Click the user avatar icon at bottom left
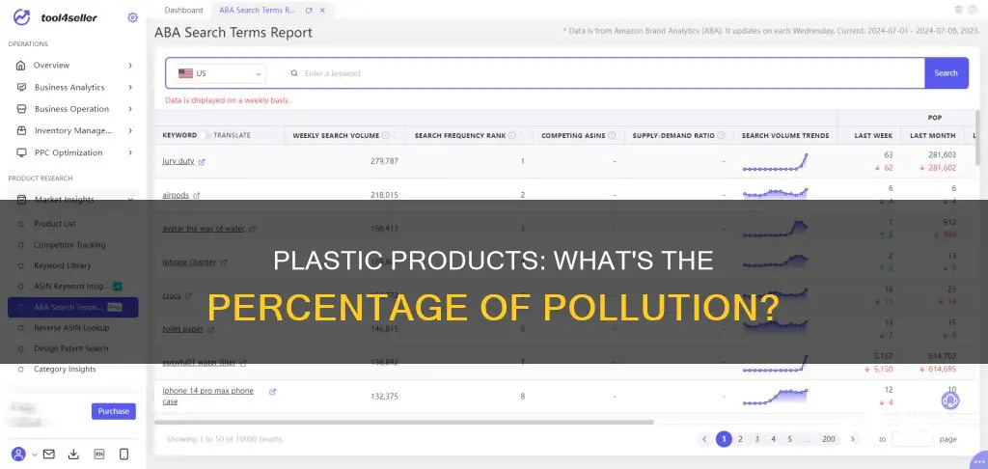Screen dimensions: 988x469 click(19, 454)
